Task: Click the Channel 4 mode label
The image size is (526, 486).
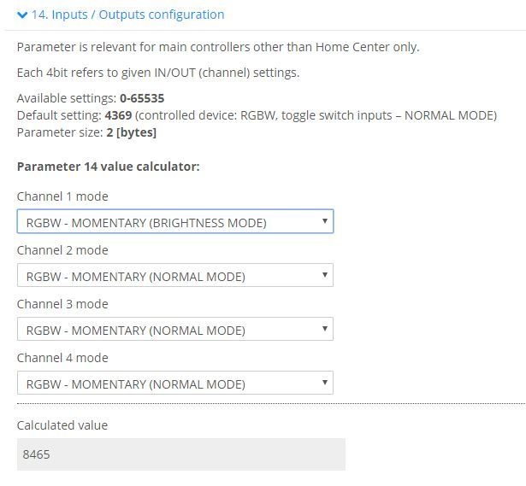Action: (x=62, y=358)
